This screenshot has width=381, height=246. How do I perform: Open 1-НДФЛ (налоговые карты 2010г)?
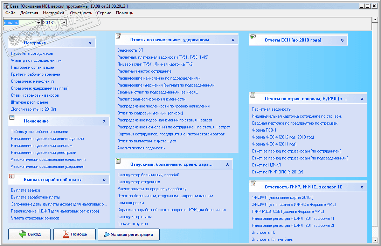(283, 197)
